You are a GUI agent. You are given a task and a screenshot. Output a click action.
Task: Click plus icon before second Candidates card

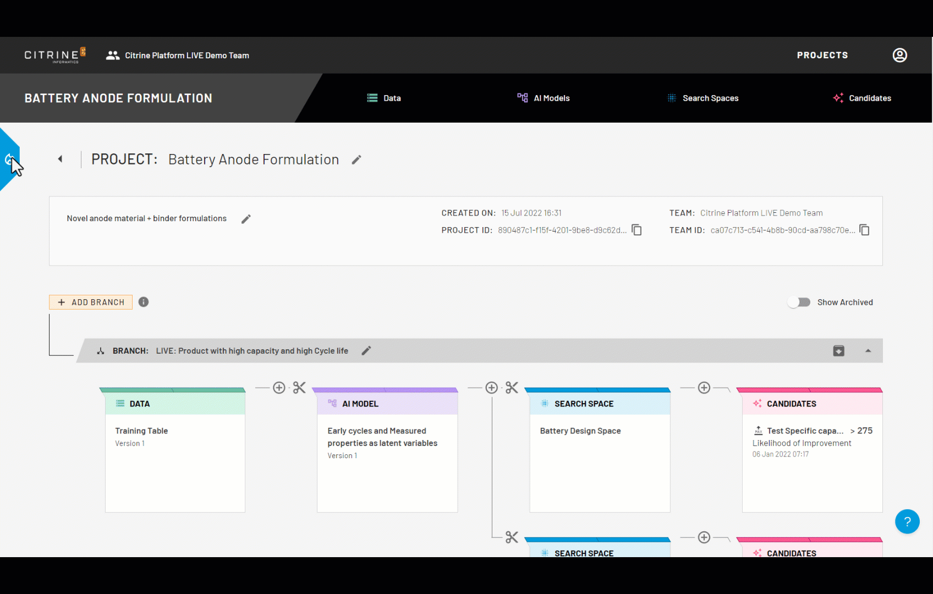click(704, 537)
